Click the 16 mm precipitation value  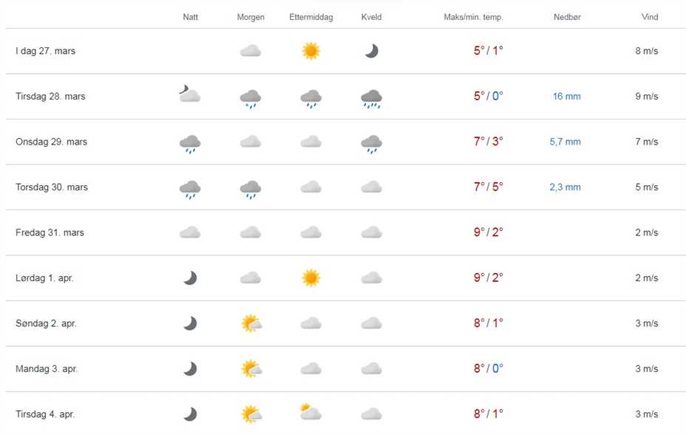click(567, 97)
